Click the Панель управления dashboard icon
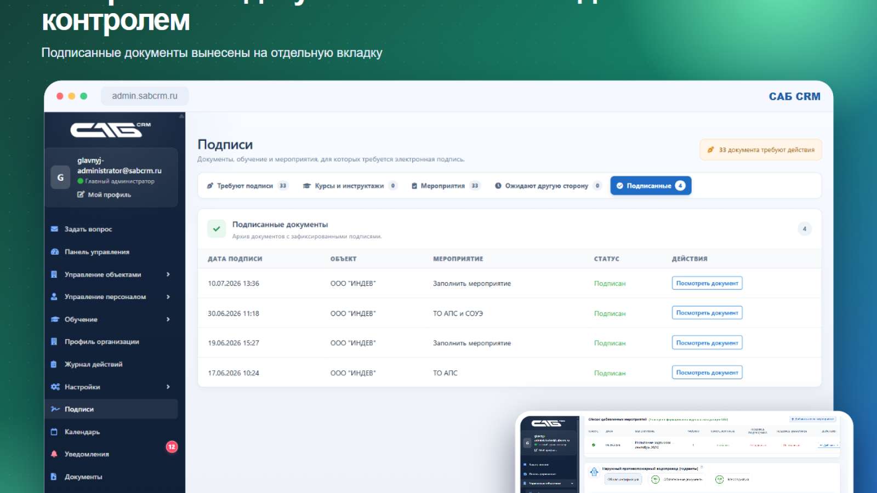 [x=54, y=251]
